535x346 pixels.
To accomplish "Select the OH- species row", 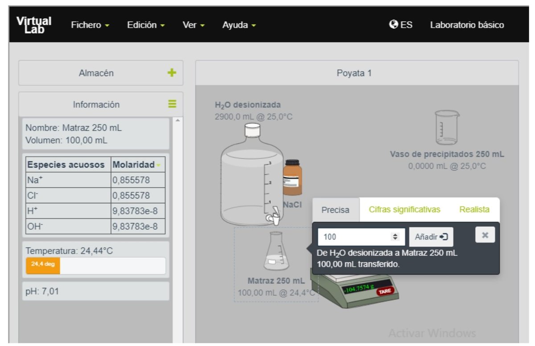I will click(x=95, y=226).
